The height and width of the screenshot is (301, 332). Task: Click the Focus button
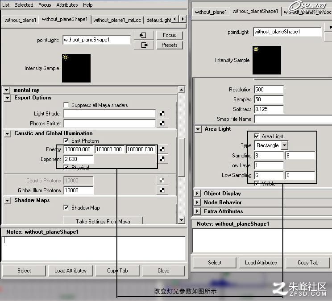170,35
